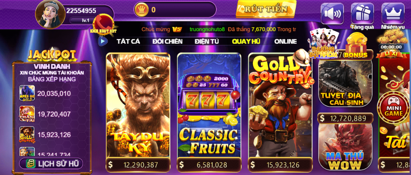Open the Online tab
The height and width of the screenshot is (175, 411).
285,41
